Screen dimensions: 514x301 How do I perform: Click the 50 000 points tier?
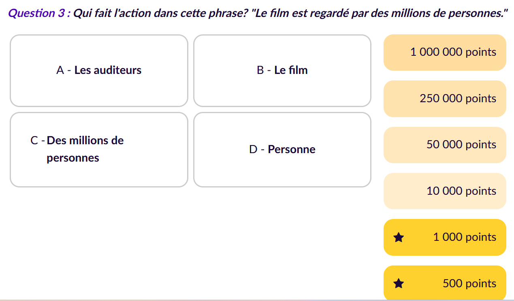coord(445,145)
